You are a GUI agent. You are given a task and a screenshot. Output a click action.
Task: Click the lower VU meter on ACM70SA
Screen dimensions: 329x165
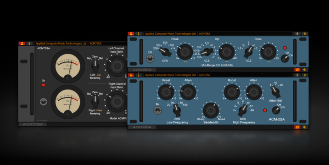click(67, 102)
